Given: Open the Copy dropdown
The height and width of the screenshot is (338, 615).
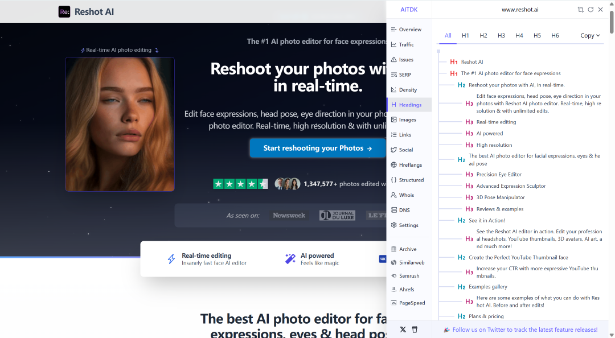Looking at the screenshot, I should pyautogui.click(x=591, y=35).
